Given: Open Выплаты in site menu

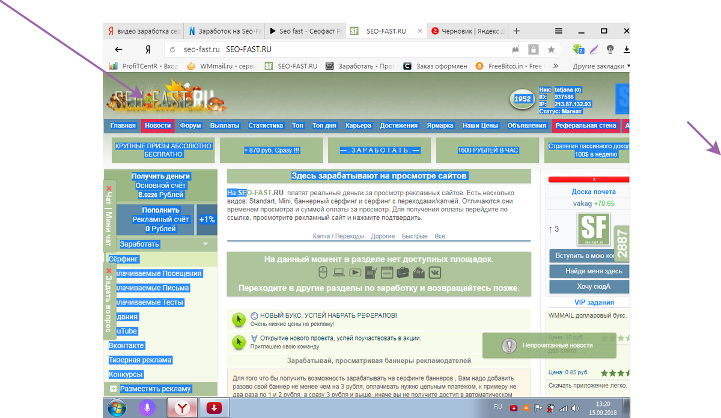Looking at the screenshot, I should coord(225,126).
